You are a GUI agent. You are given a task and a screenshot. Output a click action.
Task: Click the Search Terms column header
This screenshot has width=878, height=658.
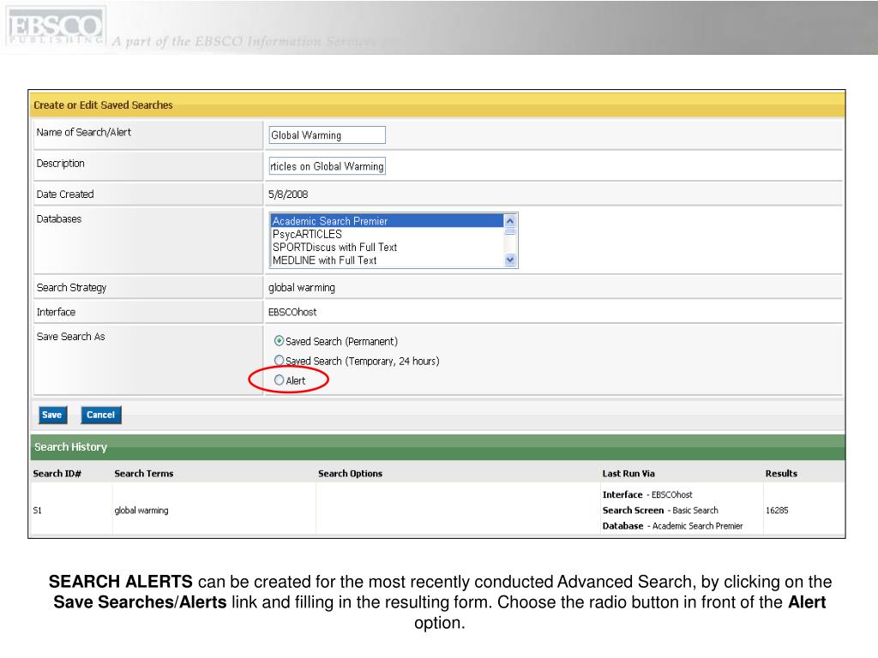tap(144, 473)
